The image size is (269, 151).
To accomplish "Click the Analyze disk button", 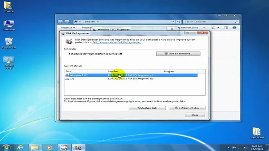I will pos(147,108).
